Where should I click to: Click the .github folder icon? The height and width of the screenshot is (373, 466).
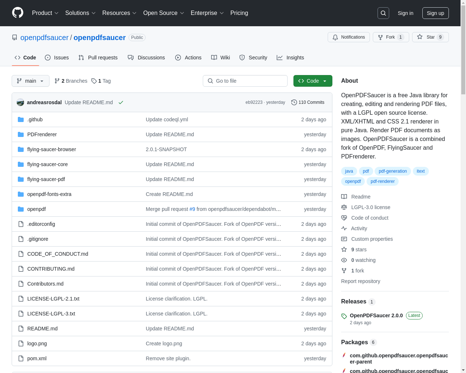21,119
